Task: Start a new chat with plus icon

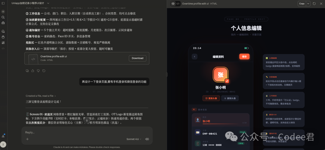Action: pyautogui.click(x=3, y=12)
